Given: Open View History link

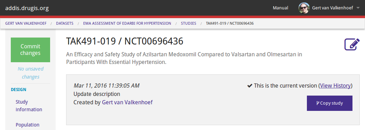Looking at the screenshot, I should click(335, 86).
